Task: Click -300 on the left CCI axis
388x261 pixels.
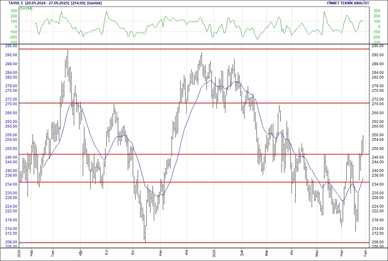Action: [x=13, y=43]
